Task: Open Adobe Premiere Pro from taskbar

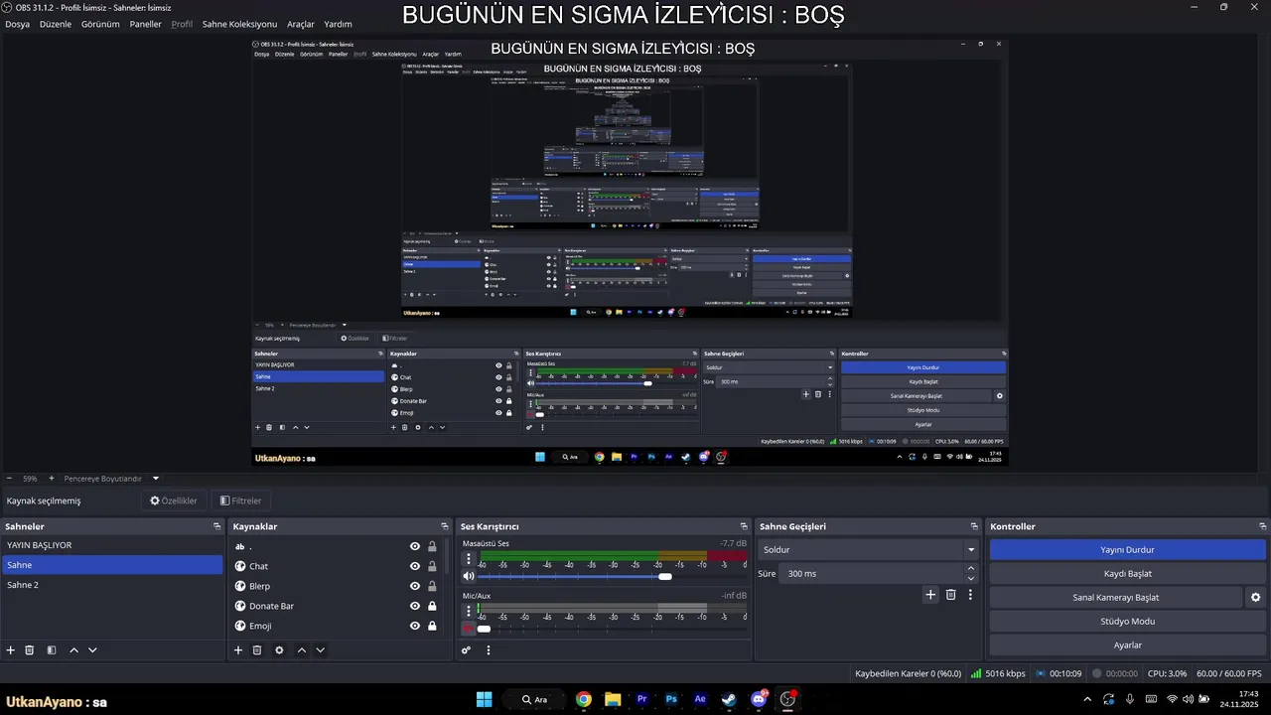Action: click(641, 699)
